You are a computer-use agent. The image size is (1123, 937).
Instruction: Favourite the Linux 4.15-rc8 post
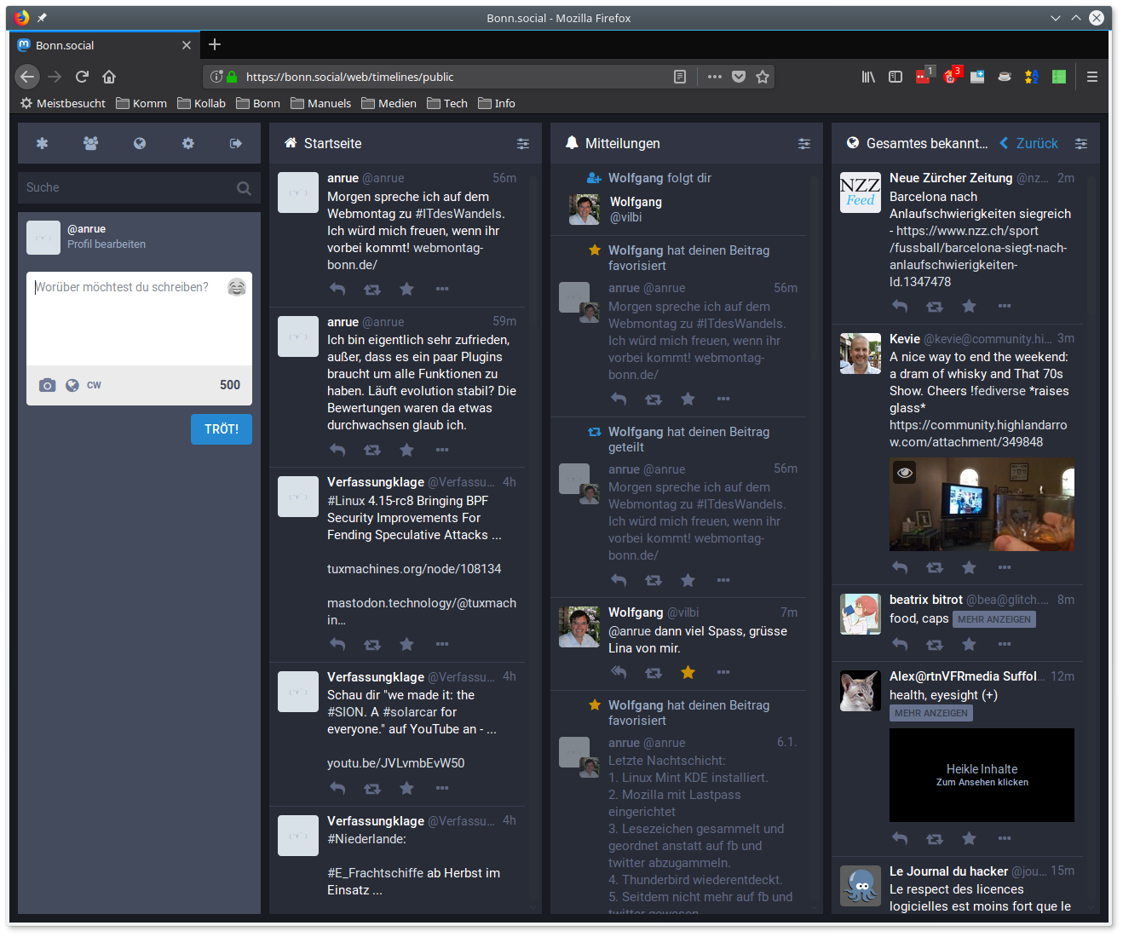[407, 645]
